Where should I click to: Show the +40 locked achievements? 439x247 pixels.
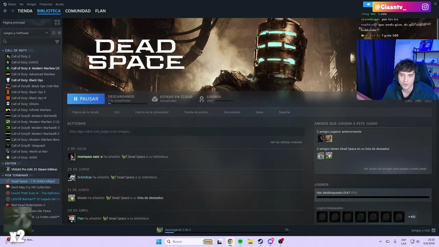coord(412,217)
